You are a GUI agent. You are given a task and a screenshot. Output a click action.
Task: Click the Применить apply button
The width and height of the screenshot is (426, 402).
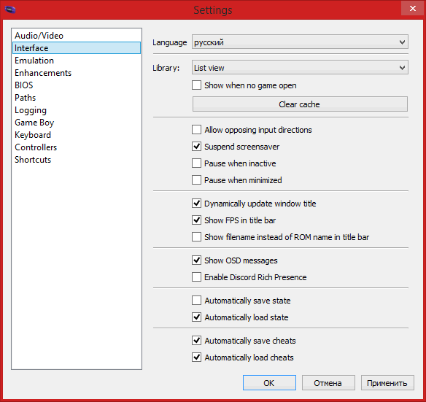click(387, 383)
